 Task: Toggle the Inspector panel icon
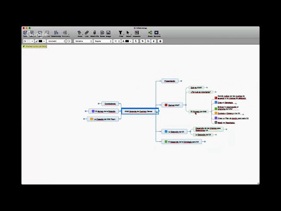pos(136,33)
